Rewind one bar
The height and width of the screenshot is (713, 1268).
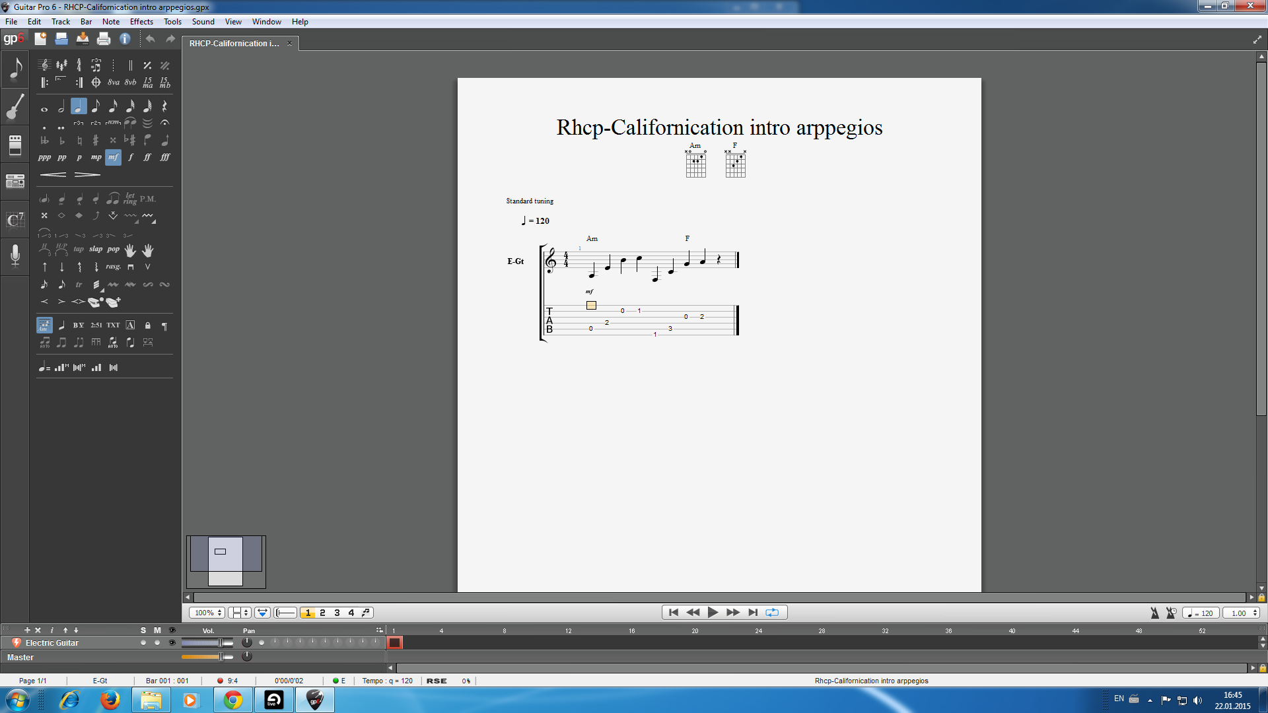pos(693,613)
